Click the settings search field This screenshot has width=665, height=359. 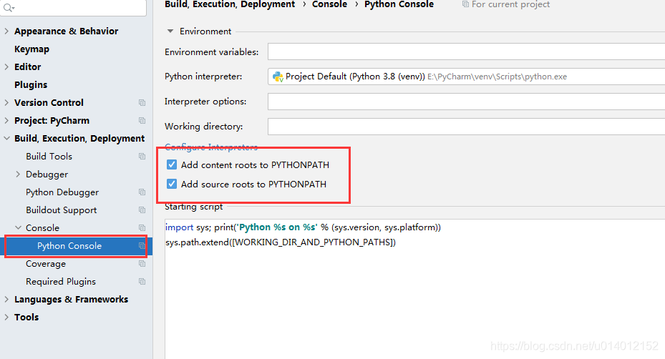(x=73, y=8)
